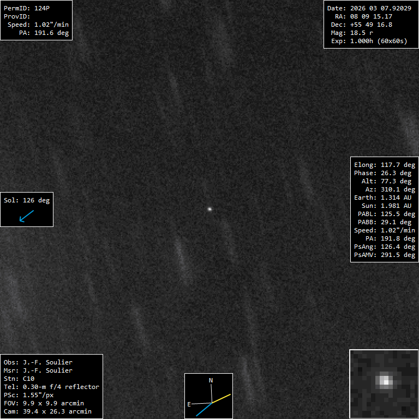
Task: Select the Elong 117.7 deg row
Action: 384,165
